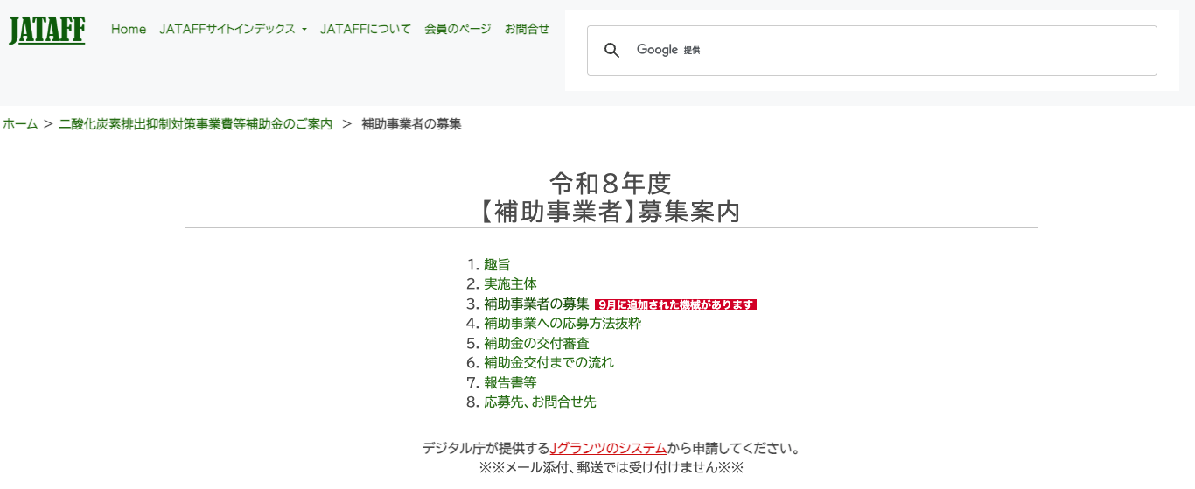Expand the JATAFFサイトインデックス dropdown

pyautogui.click(x=233, y=29)
